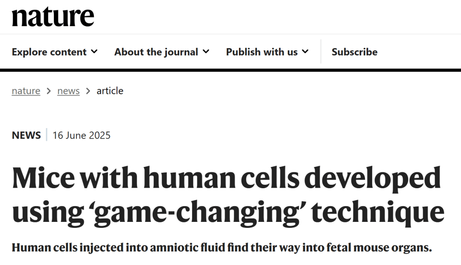This screenshot has height=265, width=461.
Task: Click the subtitle about amniotic fluid
Action: point(222,248)
